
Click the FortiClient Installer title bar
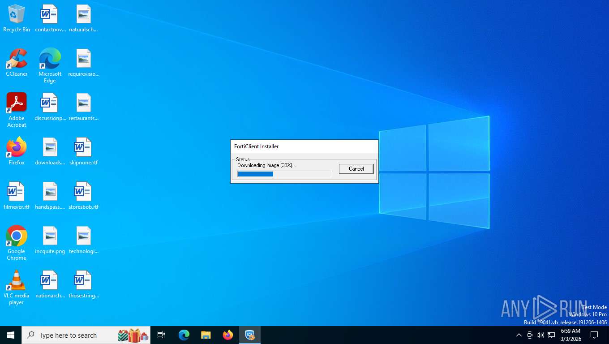(304, 146)
